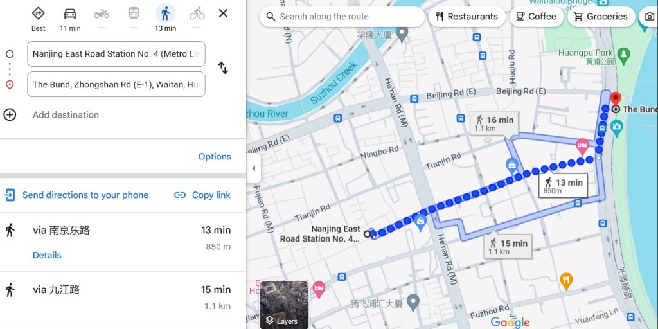Viewport: 658px width, 329px height.
Task: Click the Copy link button
Action: pos(202,195)
